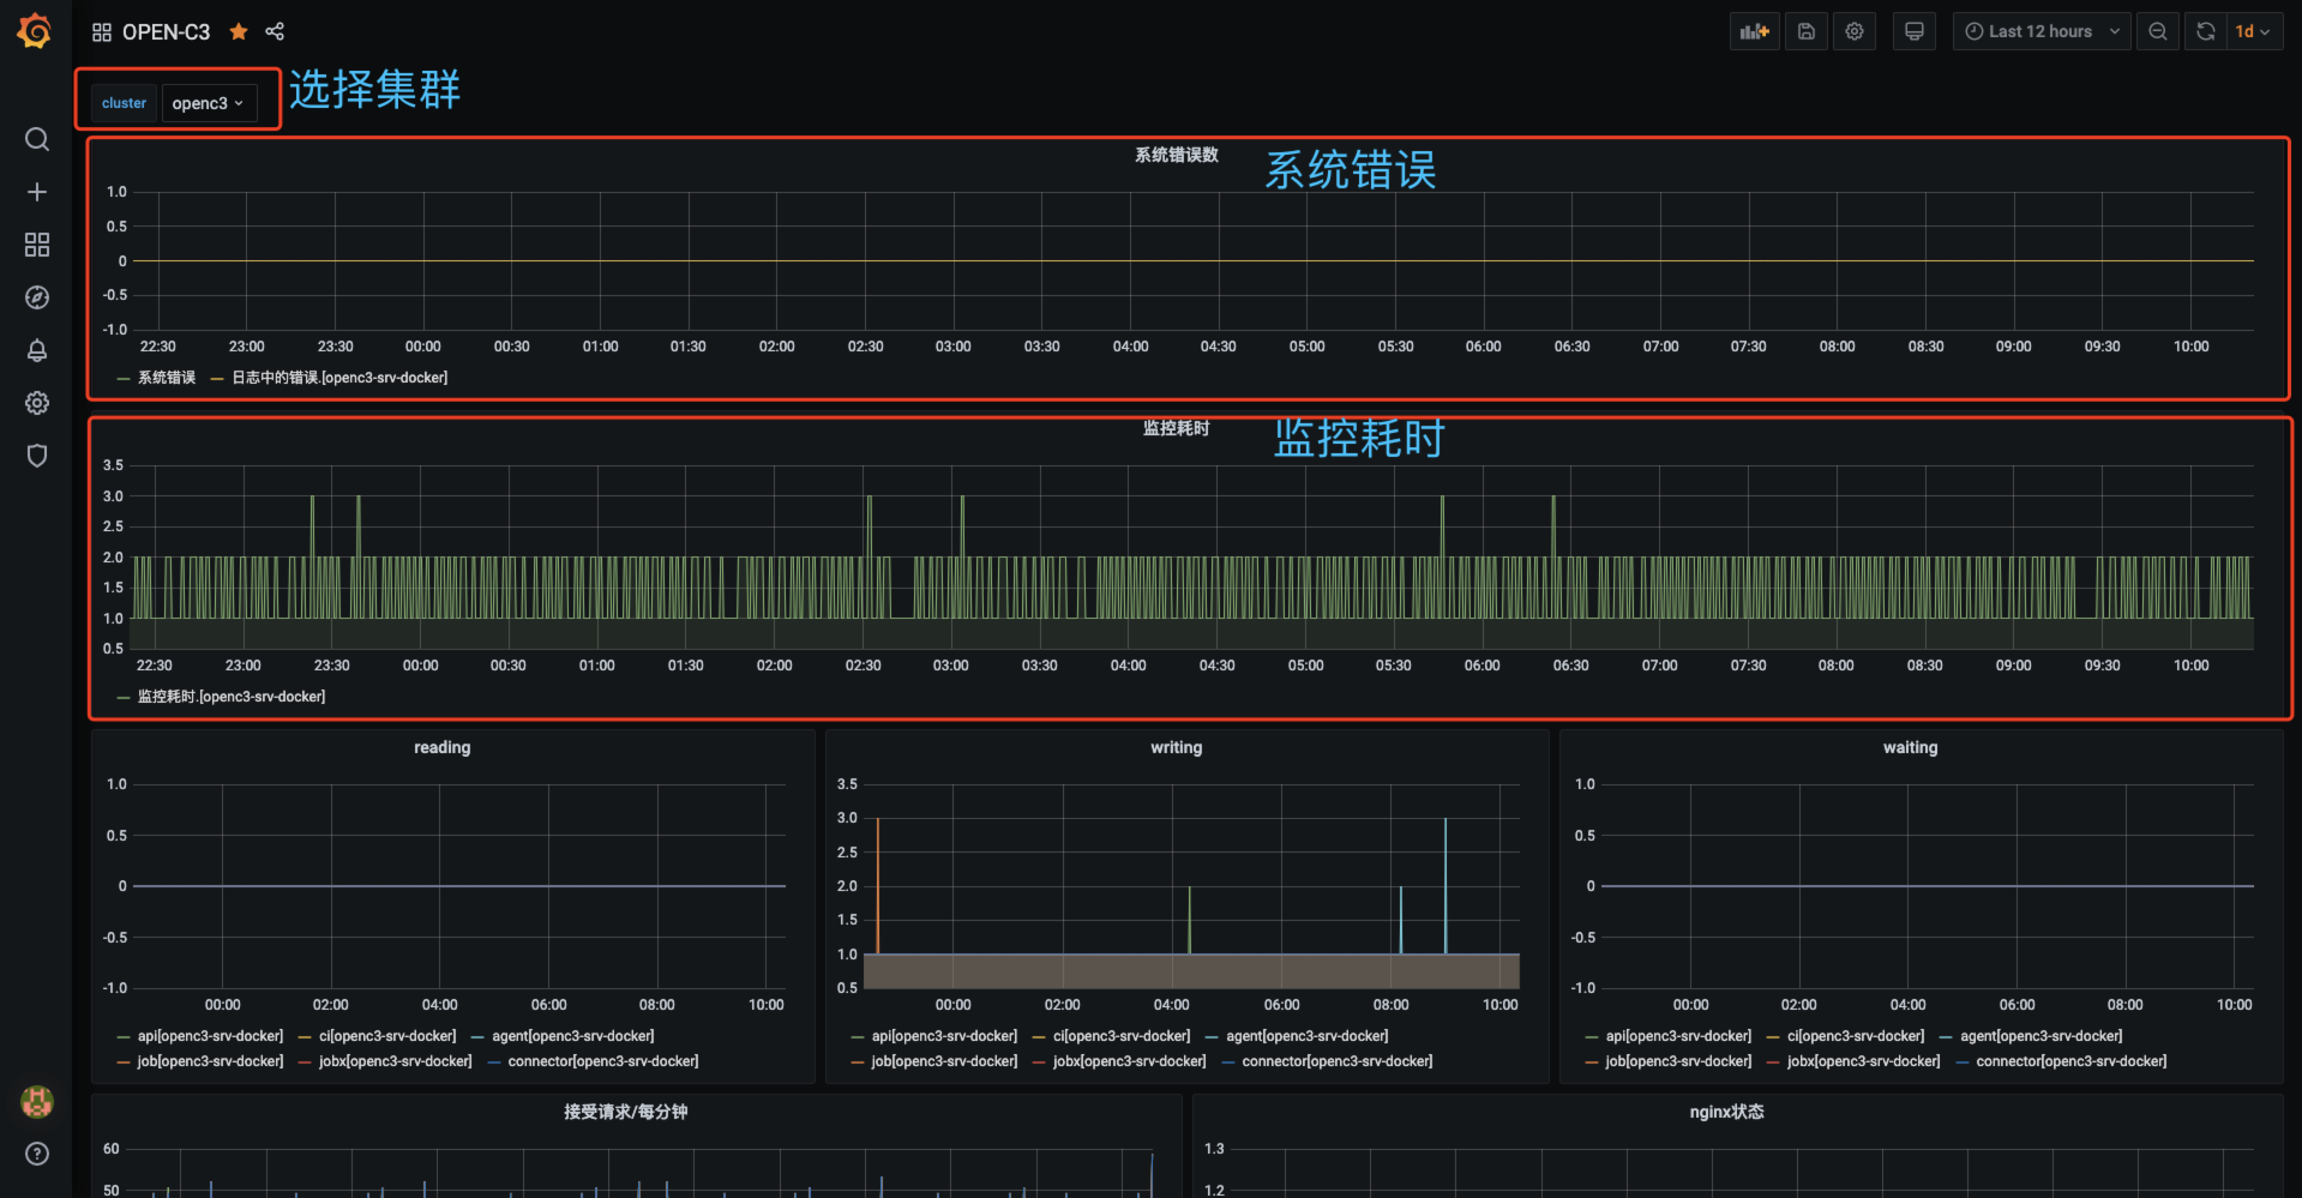Share the OPEN-C3 dashboard
Screen dimensions: 2302x1198
[x=274, y=32]
